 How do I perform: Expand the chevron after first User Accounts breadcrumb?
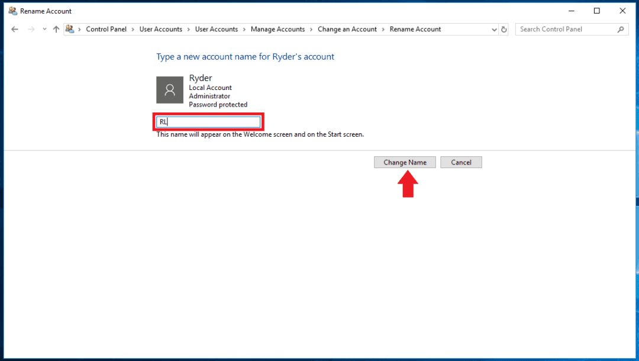click(x=189, y=30)
